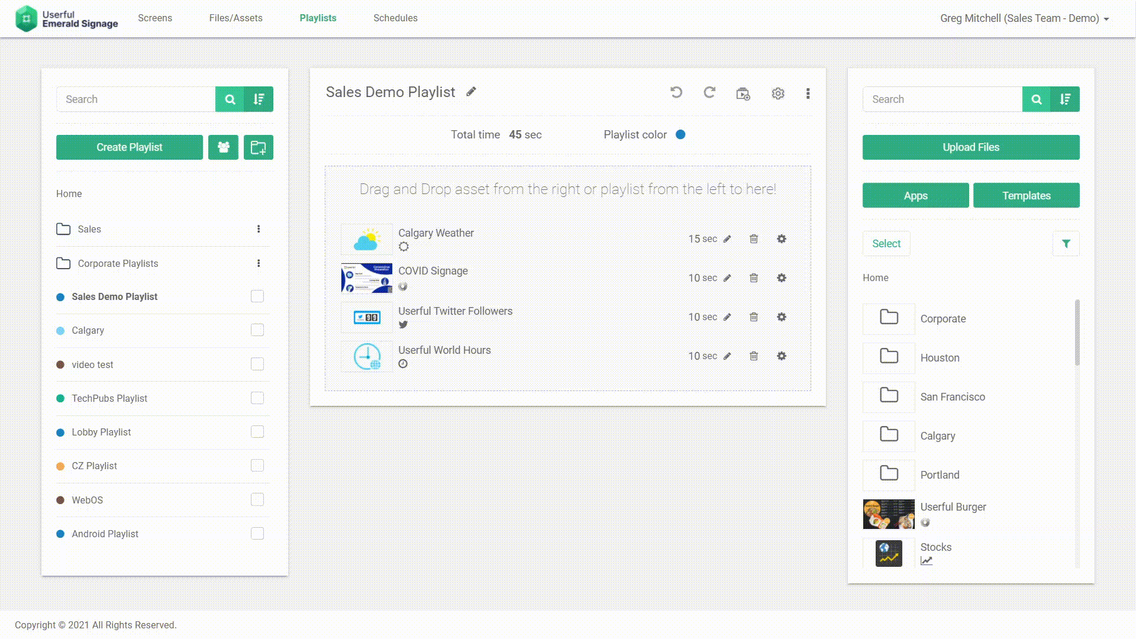The height and width of the screenshot is (639, 1136).
Task: Check the Calgary playlist checkbox
Action: [257, 330]
